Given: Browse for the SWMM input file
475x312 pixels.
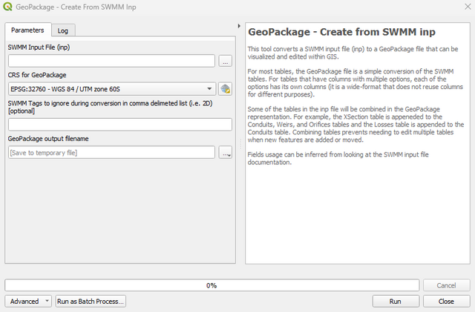Looking at the screenshot, I should pos(225,61).
